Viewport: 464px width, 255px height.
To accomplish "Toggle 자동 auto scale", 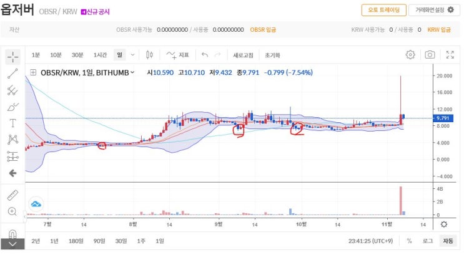I will pos(448,241).
